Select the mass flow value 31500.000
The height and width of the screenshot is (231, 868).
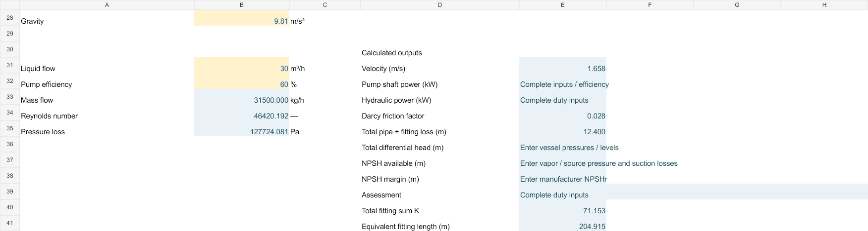pos(242,97)
